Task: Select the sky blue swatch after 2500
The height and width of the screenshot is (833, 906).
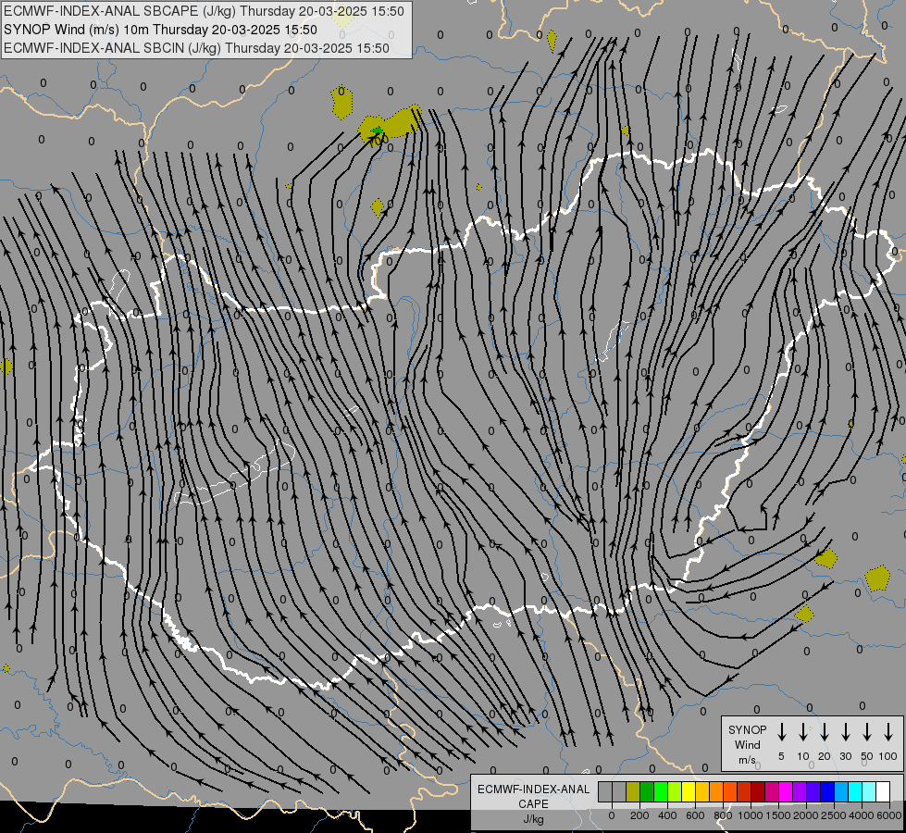Action: pyautogui.click(x=841, y=791)
